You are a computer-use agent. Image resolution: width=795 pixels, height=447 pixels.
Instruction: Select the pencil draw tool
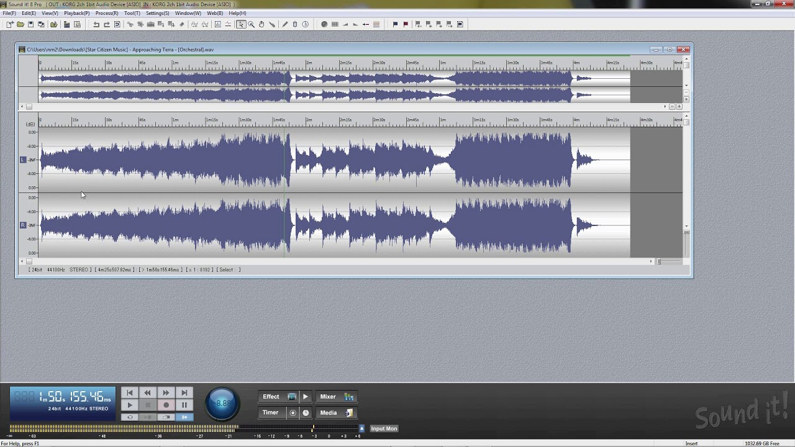[x=285, y=24]
